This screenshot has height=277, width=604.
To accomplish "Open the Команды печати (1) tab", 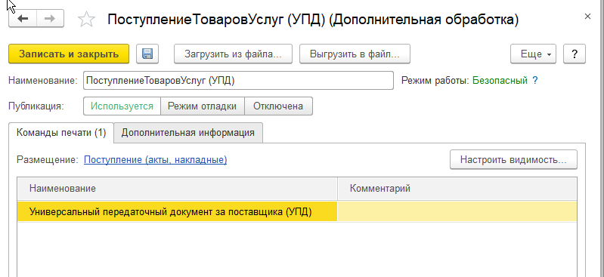I will point(61,133).
